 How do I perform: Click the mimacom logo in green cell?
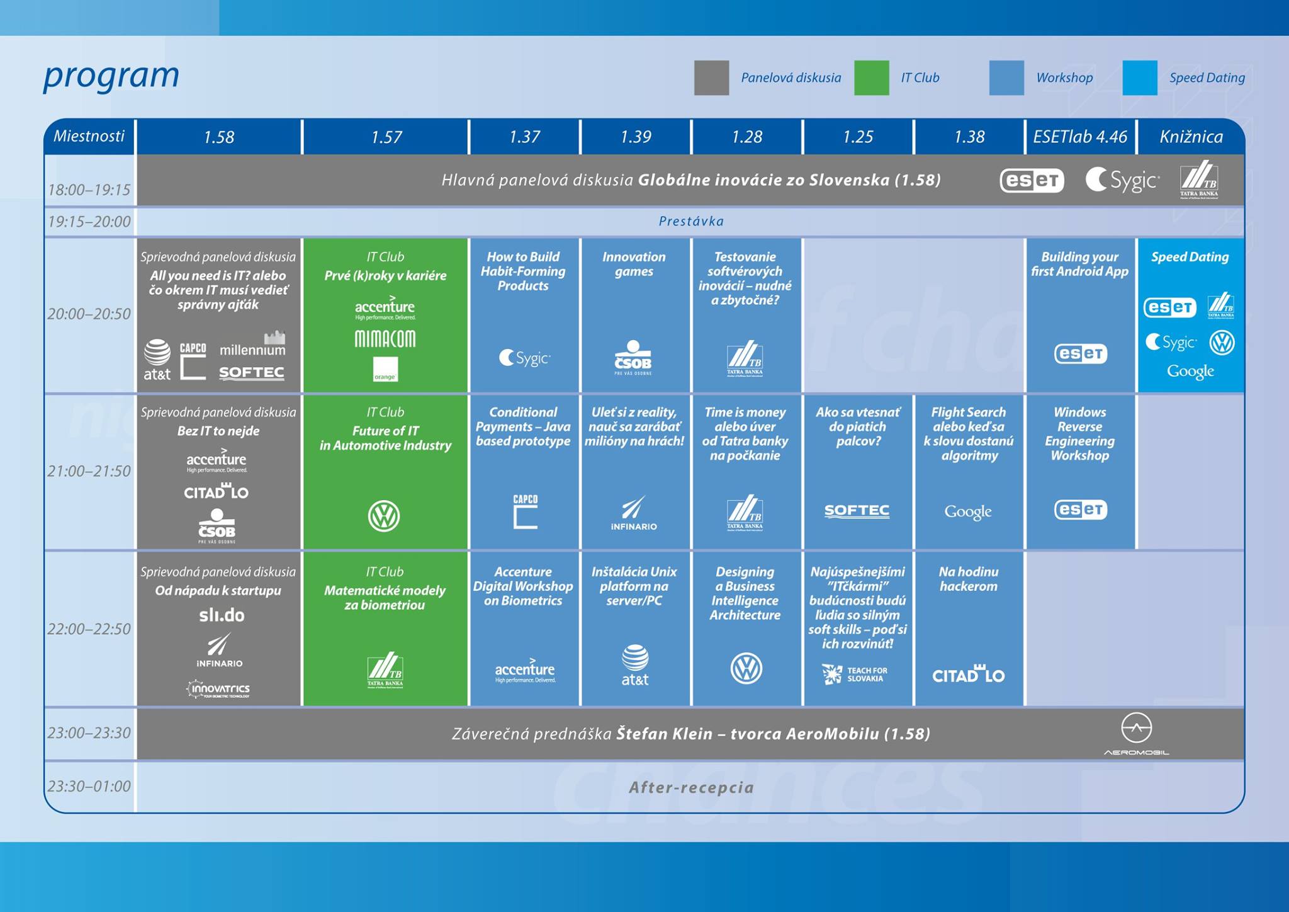(x=385, y=339)
